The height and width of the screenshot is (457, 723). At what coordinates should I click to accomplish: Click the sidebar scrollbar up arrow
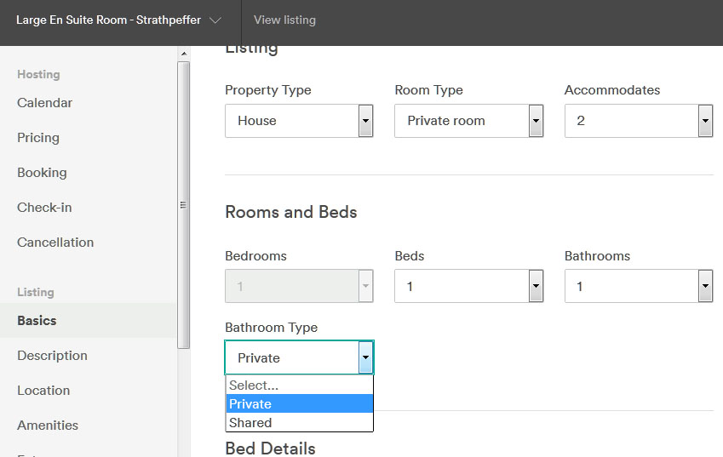(x=183, y=54)
